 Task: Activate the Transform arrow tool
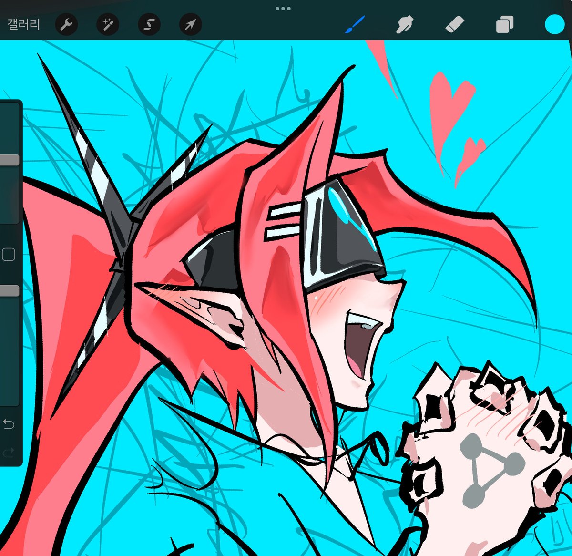click(191, 25)
